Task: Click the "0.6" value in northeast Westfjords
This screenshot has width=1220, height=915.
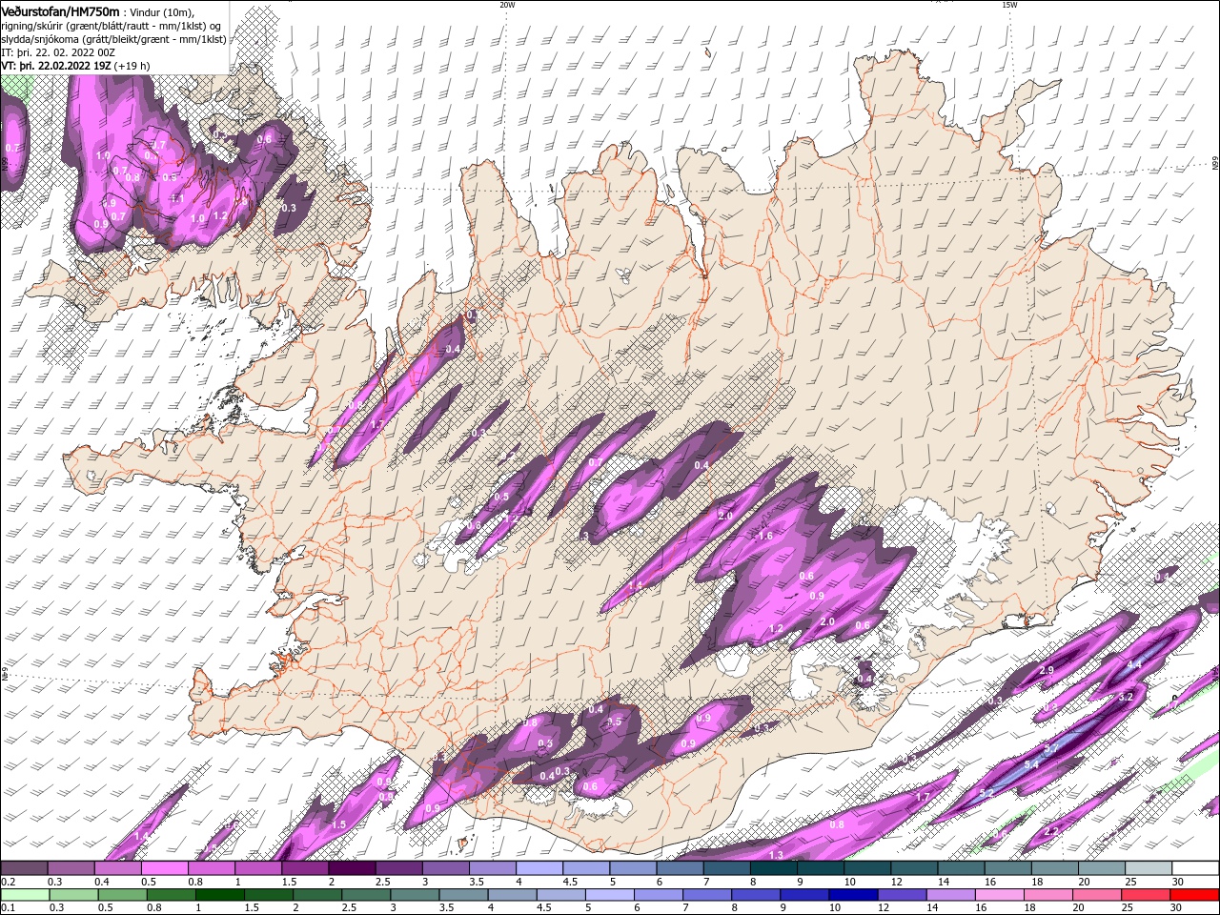Action: coord(264,139)
